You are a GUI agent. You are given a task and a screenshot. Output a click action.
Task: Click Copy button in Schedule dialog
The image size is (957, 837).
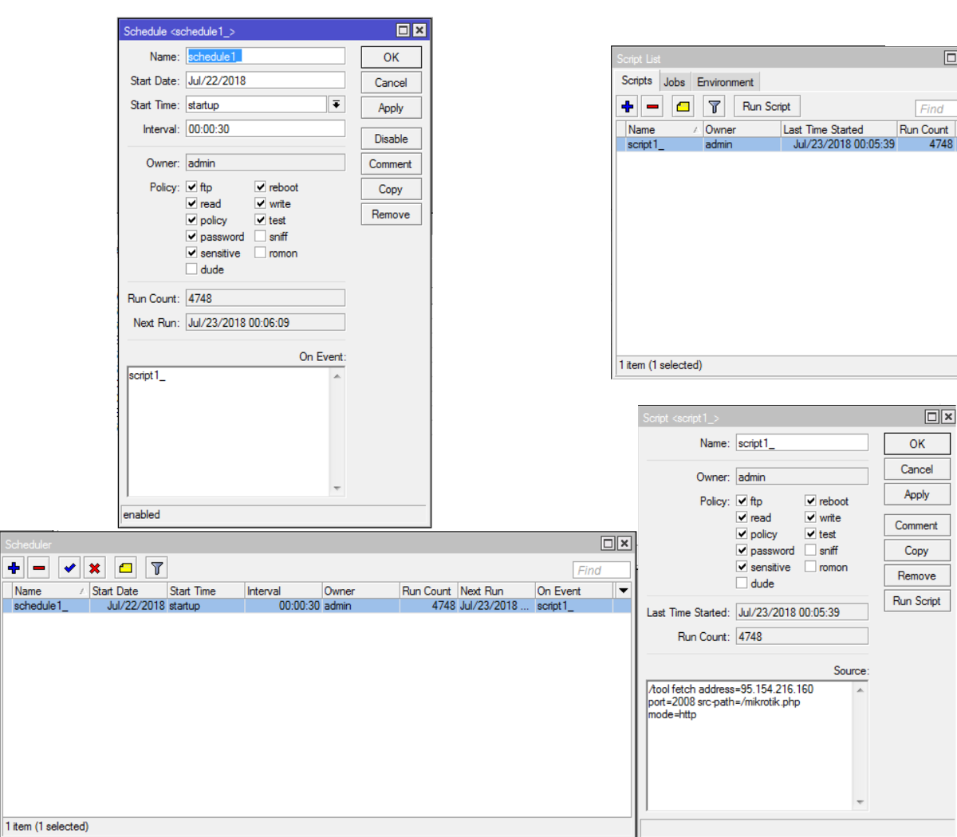391,190
